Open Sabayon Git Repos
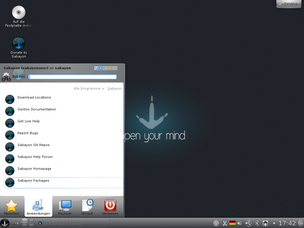Image resolution: width=304 pixels, height=228 pixels. [x=33, y=145]
